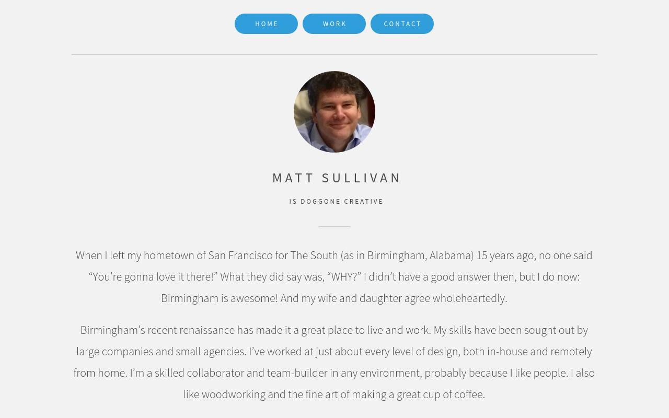
Task: Click the phrase 'Birmingham is awesome!'
Action: pyautogui.click(x=220, y=298)
